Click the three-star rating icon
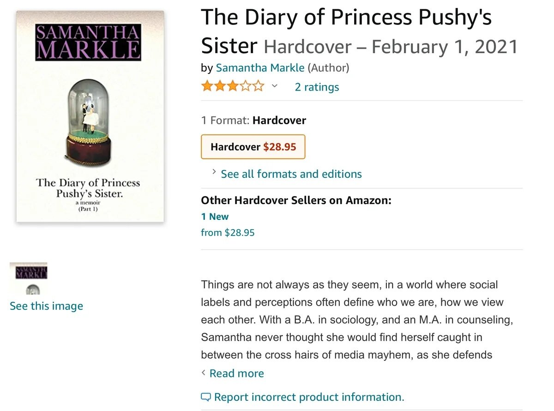 (x=232, y=86)
